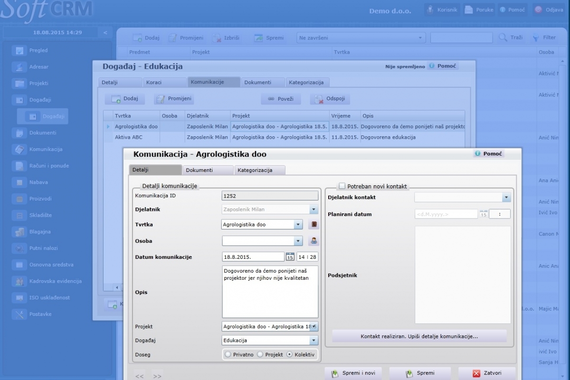The width and height of the screenshot is (570, 380).
Task: Click previous record << button
Action: tap(140, 375)
